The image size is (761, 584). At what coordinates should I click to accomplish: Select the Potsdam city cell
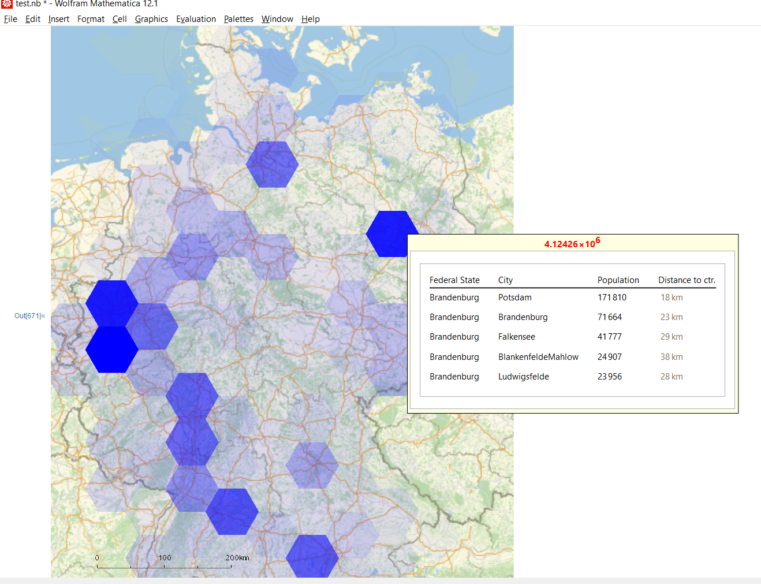(515, 297)
